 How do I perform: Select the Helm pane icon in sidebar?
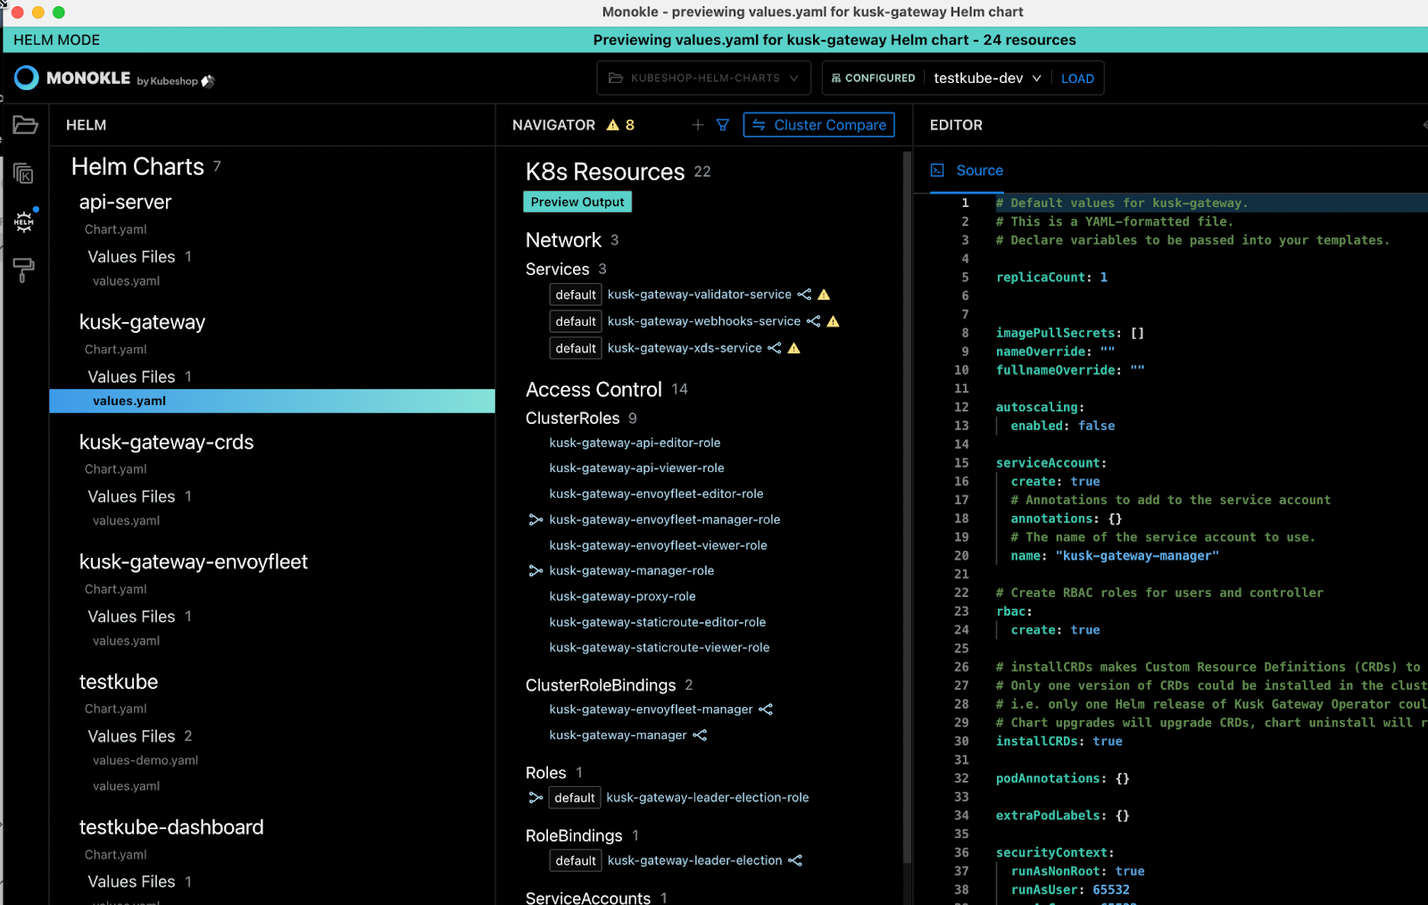click(x=24, y=221)
